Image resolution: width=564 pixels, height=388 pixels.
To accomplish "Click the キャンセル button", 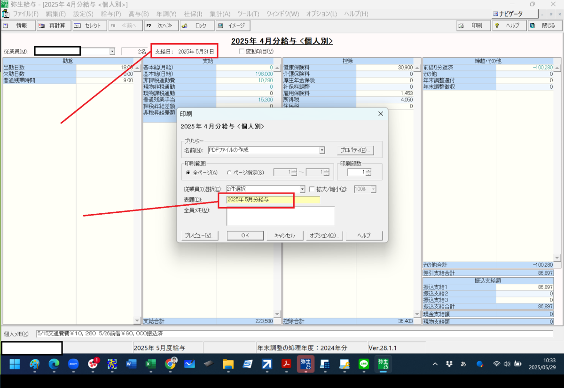I will (284, 235).
